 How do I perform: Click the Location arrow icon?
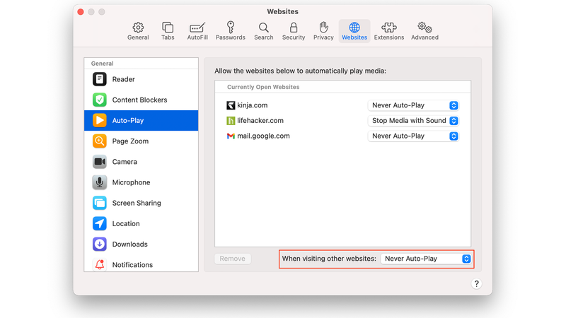tap(99, 223)
